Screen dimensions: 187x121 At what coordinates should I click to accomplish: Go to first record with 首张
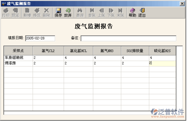coord(92,13)
